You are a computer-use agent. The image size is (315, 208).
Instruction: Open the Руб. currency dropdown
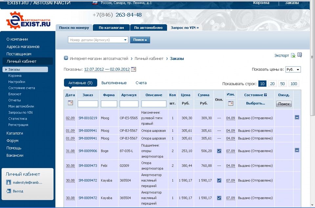pos(293,69)
